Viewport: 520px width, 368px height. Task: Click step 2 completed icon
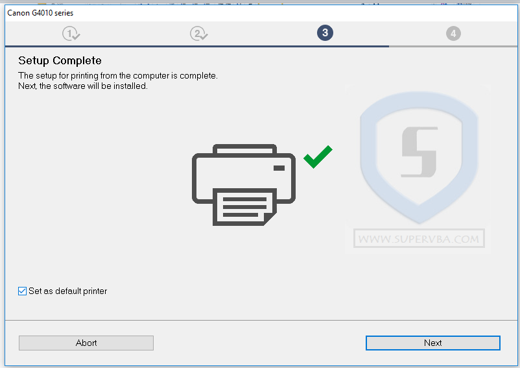tap(198, 34)
